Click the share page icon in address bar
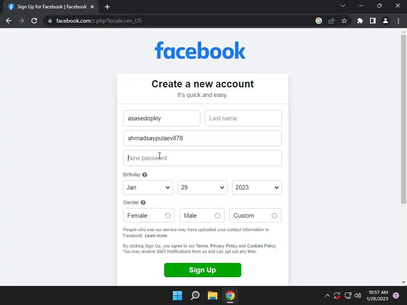This screenshot has height=305, width=407. pos(331,21)
